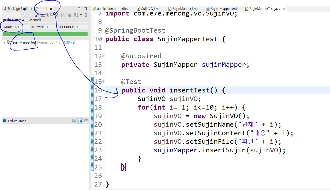
Task: Toggle show skipped tests only
Action: 43,15
